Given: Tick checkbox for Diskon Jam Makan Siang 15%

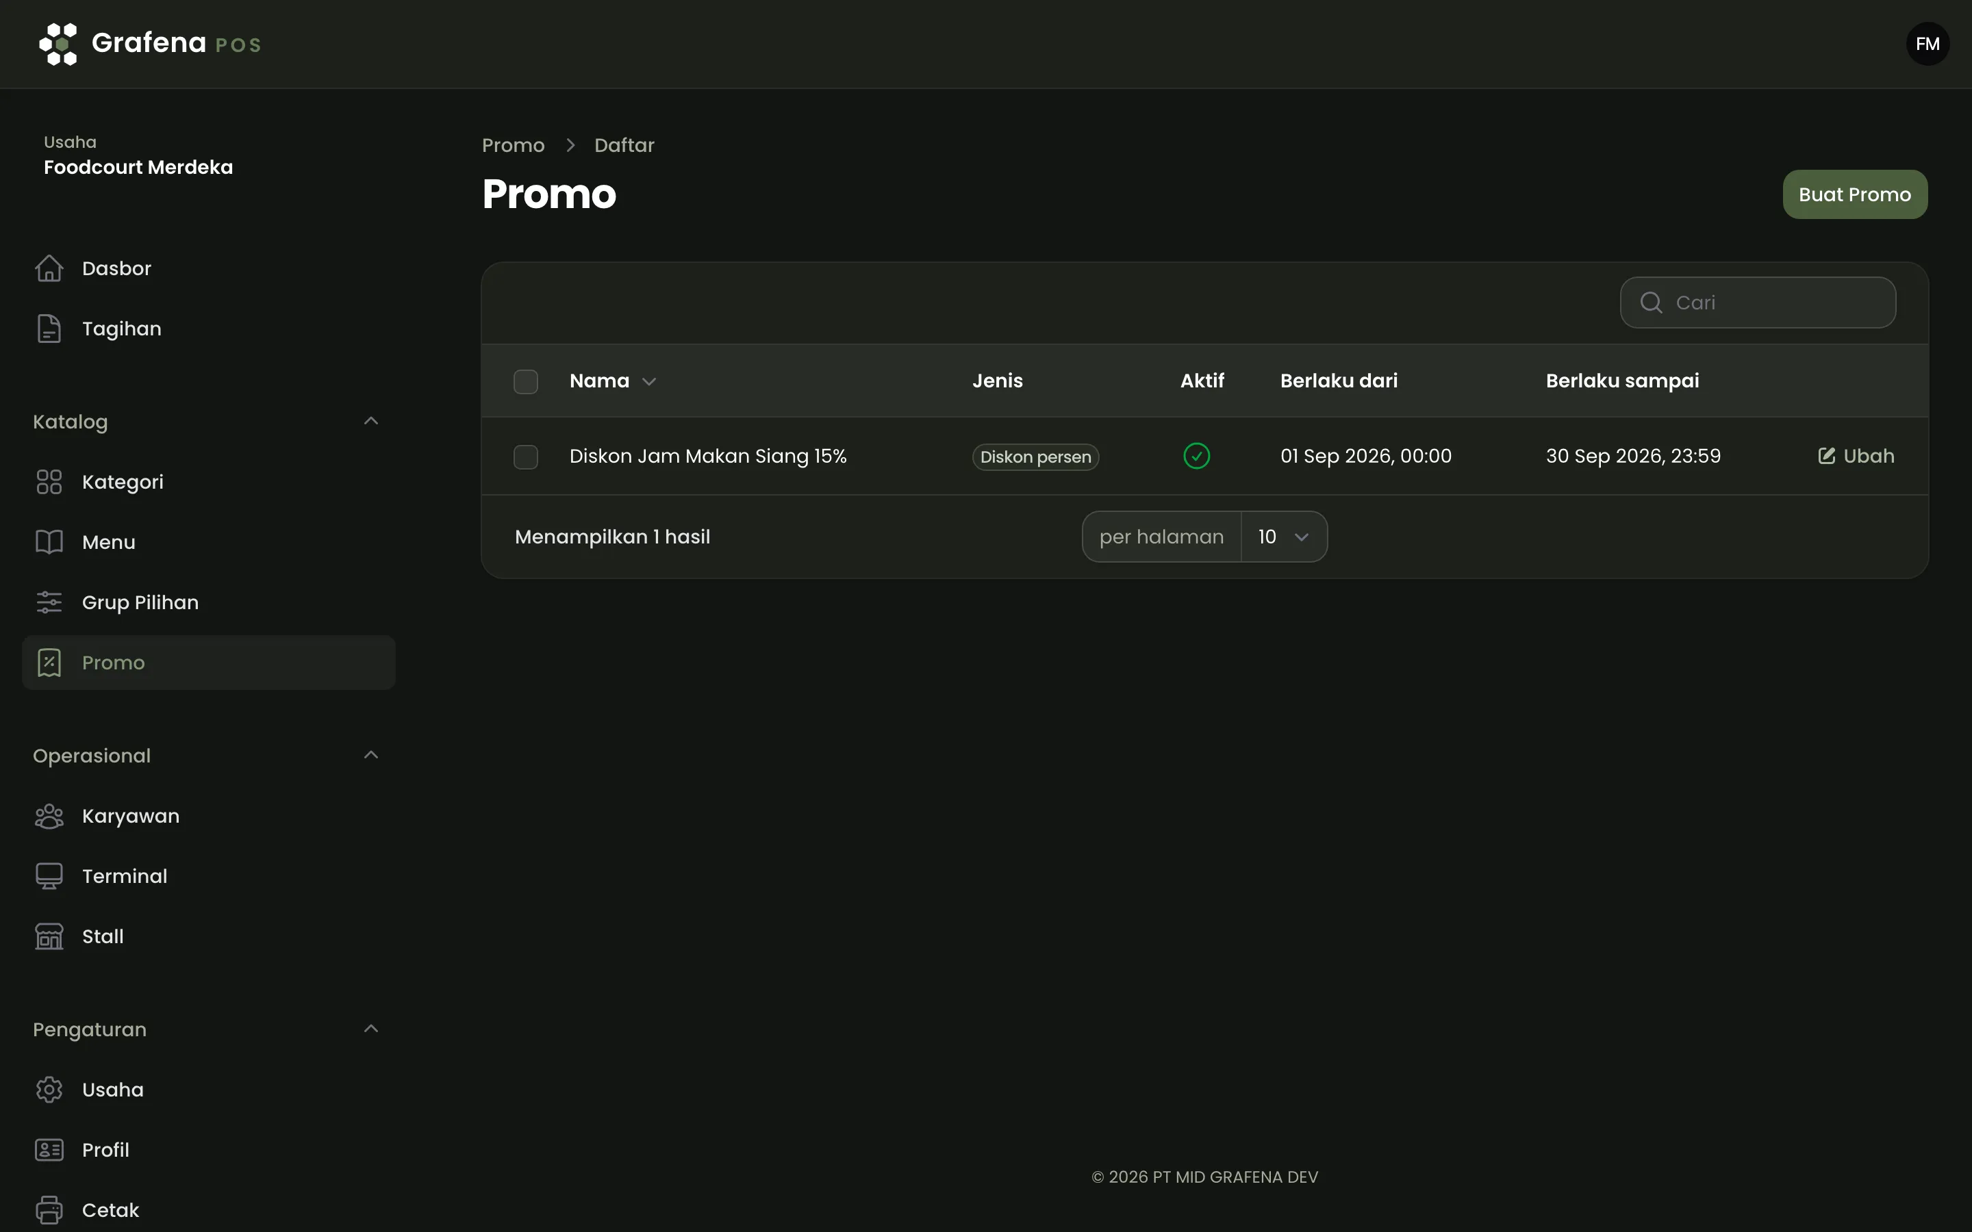Looking at the screenshot, I should pos(526,457).
